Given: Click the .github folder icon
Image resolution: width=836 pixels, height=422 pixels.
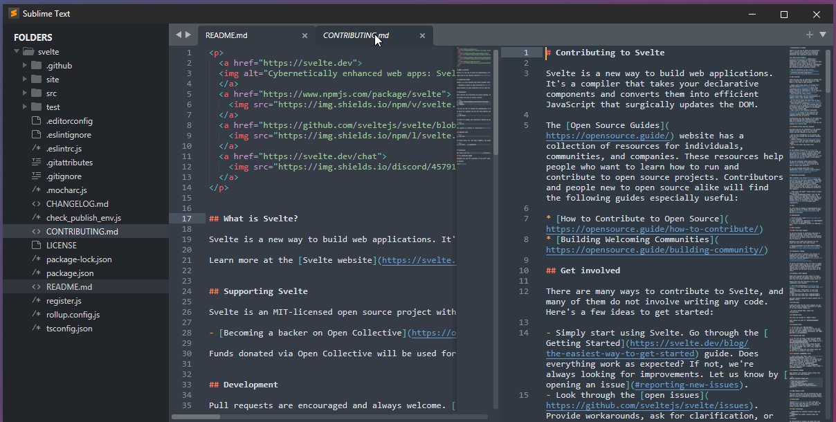Looking at the screenshot, I should [37, 66].
